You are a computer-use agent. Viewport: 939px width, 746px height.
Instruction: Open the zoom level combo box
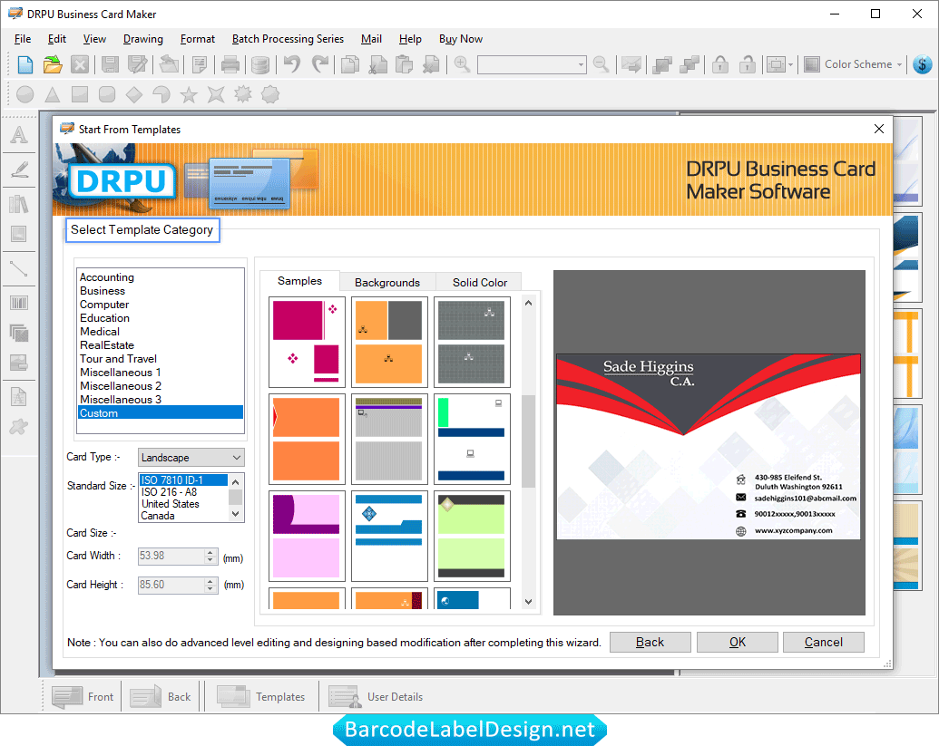532,64
